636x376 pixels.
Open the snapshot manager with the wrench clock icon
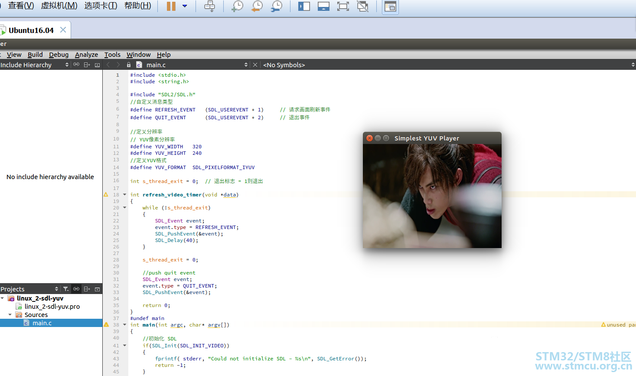point(277,6)
